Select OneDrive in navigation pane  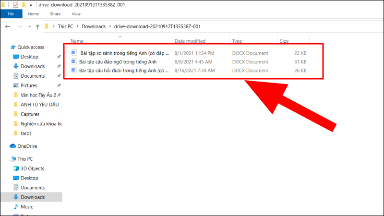click(27, 146)
